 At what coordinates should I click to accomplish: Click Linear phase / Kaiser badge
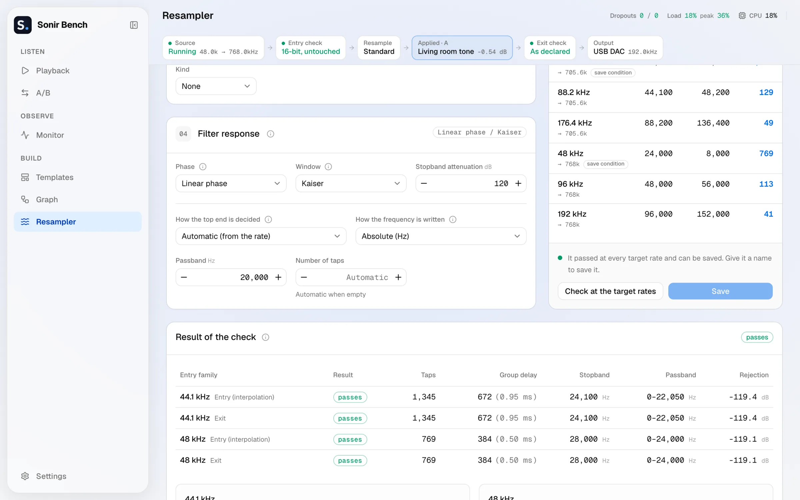(x=479, y=132)
